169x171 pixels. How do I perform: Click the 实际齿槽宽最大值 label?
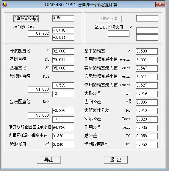coord(101,68)
